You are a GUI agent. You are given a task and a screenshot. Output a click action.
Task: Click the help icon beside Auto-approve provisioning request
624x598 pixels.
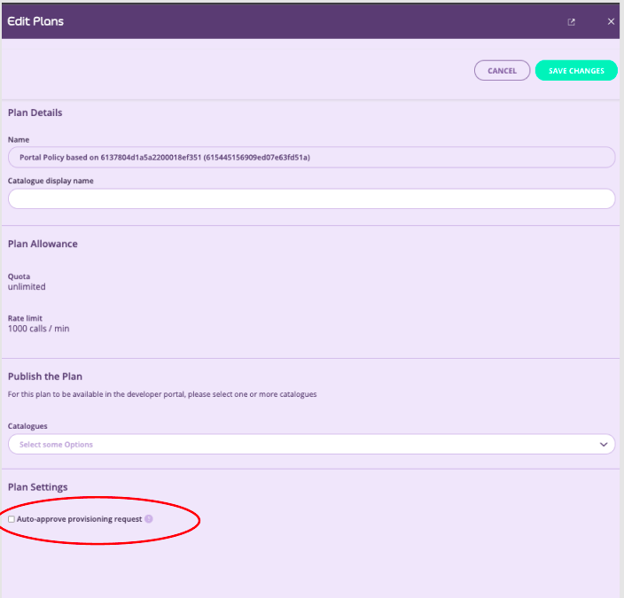(x=149, y=519)
